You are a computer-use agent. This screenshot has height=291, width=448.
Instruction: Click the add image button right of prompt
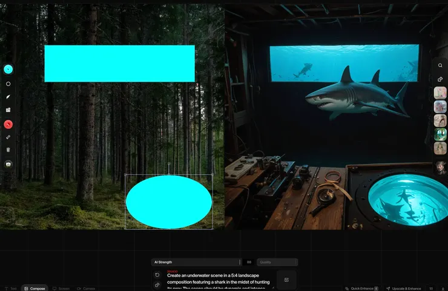(286, 280)
